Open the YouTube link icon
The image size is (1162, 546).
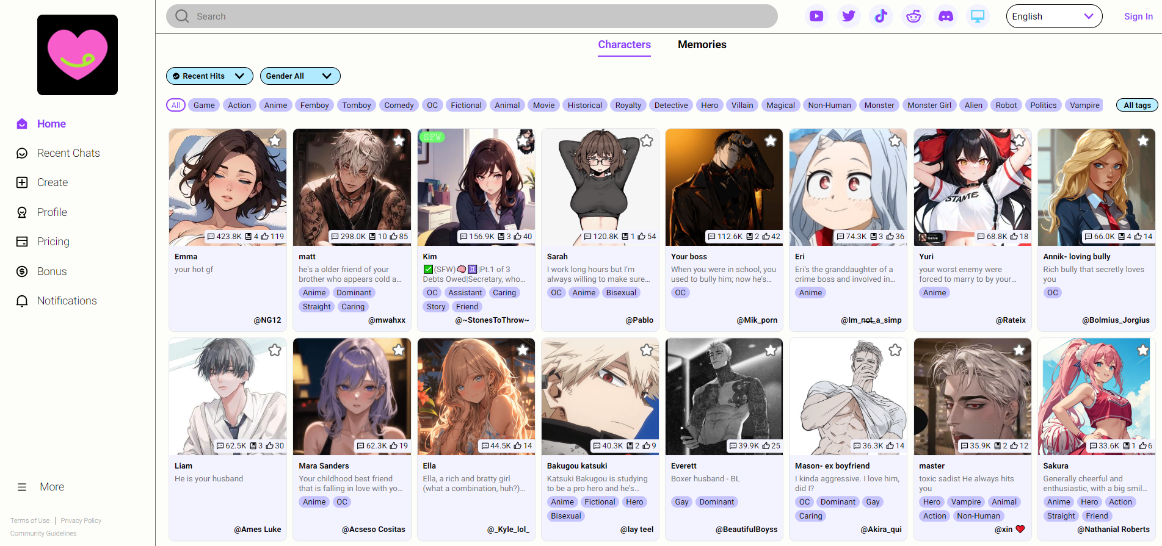tap(816, 16)
